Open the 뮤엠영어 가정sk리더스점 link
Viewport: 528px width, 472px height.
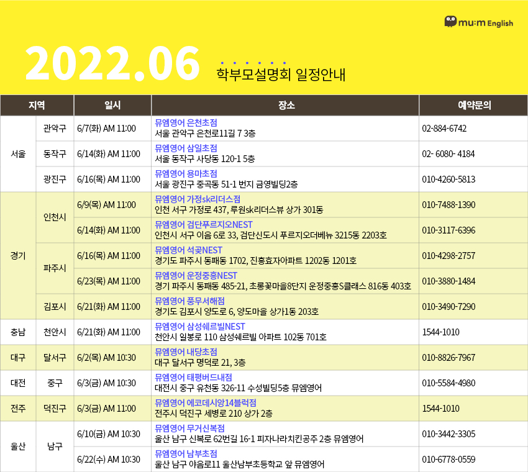pyautogui.click(x=198, y=199)
